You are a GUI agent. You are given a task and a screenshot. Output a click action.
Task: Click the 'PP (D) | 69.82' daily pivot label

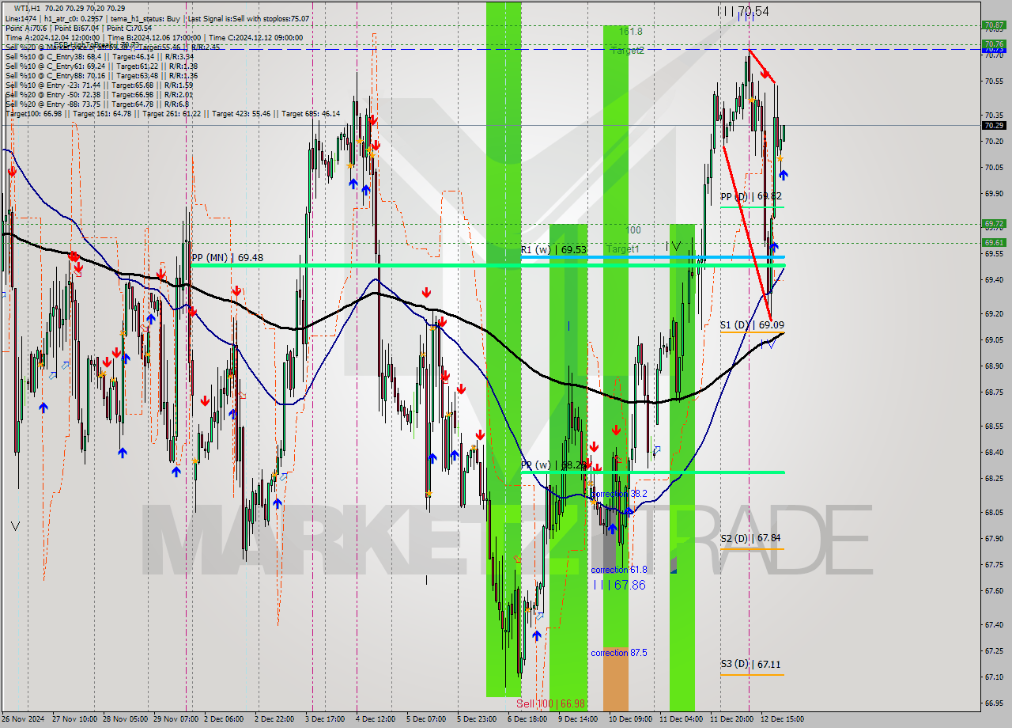(752, 196)
